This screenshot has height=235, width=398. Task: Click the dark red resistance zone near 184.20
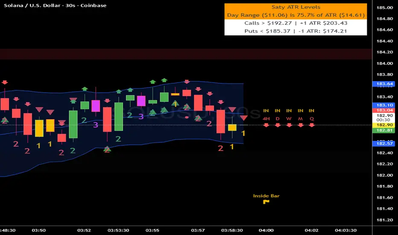186,54
